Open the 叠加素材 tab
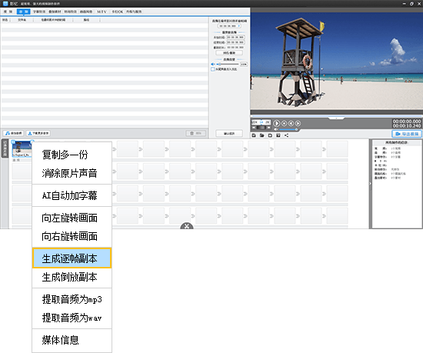This screenshot has height=353, width=423. (55, 12)
